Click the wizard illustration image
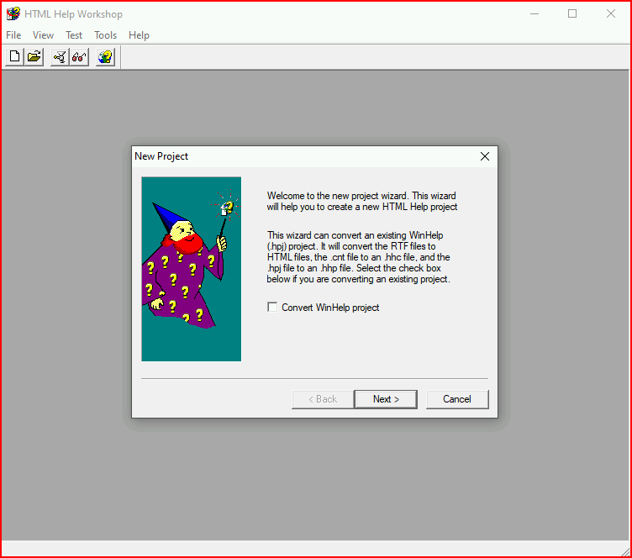Image resolution: width=632 pixels, height=558 pixels. click(x=192, y=269)
